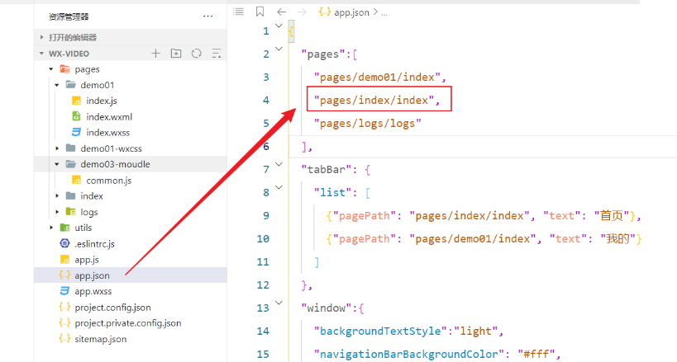
Task: Open common.js file
Action: tap(109, 180)
